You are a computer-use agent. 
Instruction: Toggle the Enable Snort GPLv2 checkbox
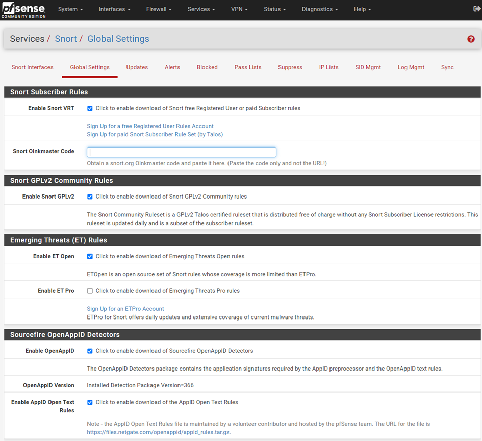tap(90, 197)
